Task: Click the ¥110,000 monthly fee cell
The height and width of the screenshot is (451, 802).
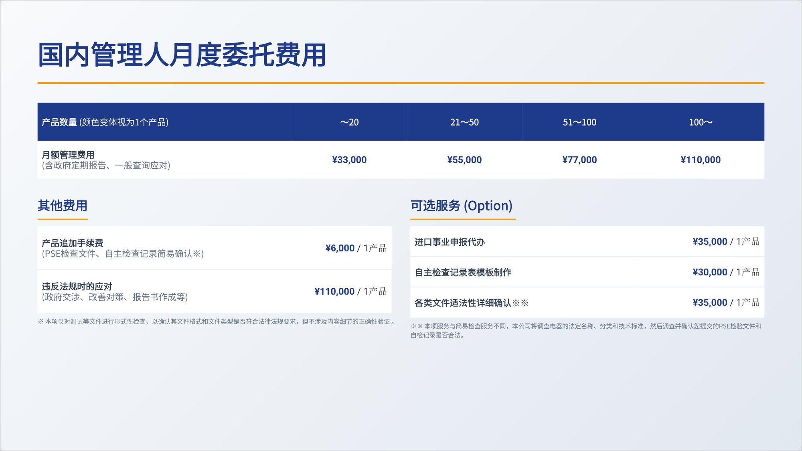Action: click(x=700, y=160)
